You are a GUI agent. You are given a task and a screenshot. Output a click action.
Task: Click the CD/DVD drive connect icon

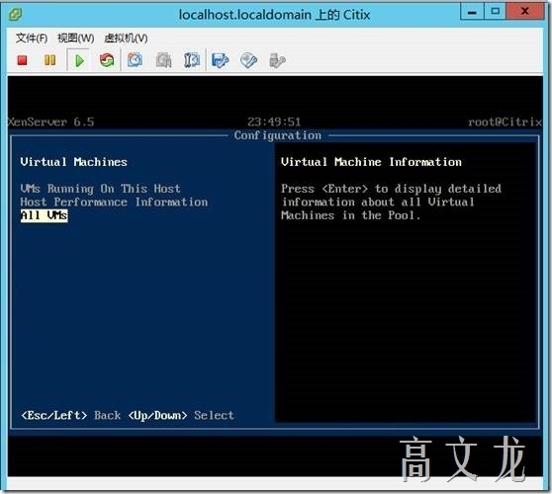click(248, 60)
